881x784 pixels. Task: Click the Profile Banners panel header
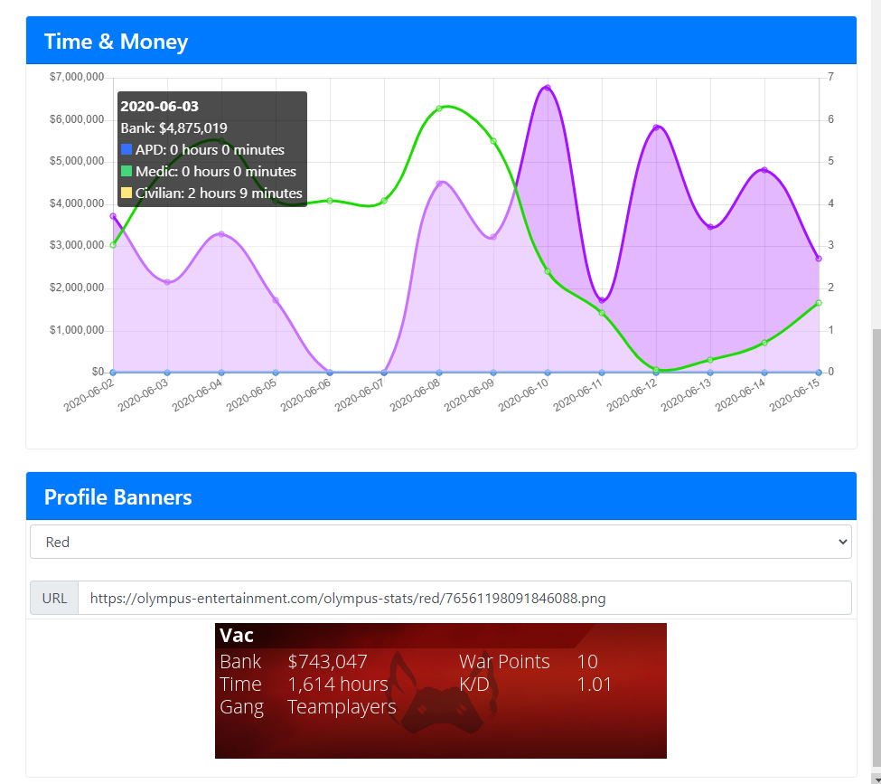point(441,496)
